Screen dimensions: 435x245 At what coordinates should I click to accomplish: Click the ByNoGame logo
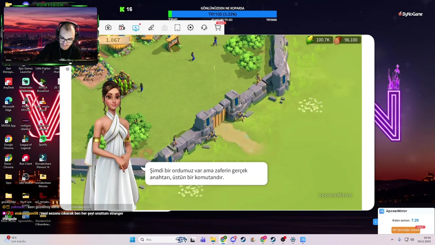click(410, 14)
